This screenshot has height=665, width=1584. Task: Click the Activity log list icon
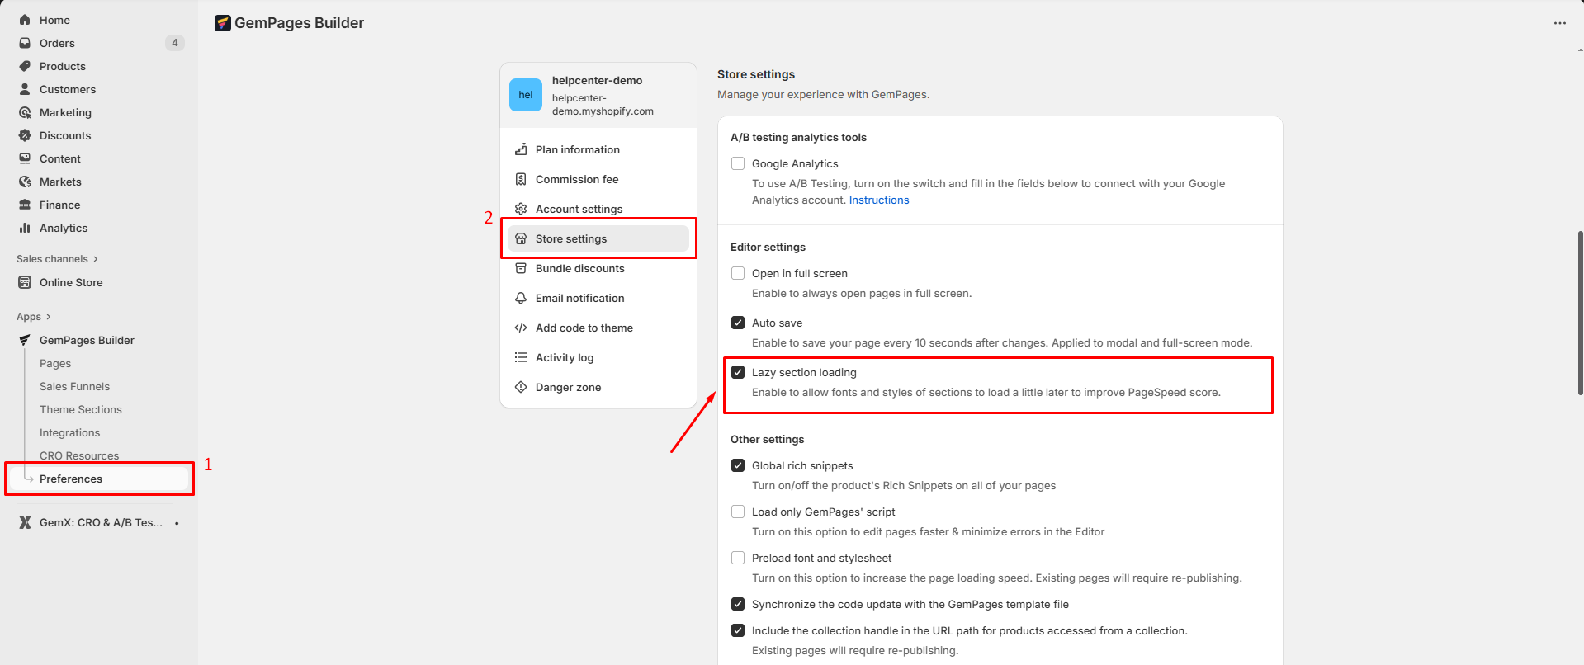pyautogui.click(x=521, y=357)
